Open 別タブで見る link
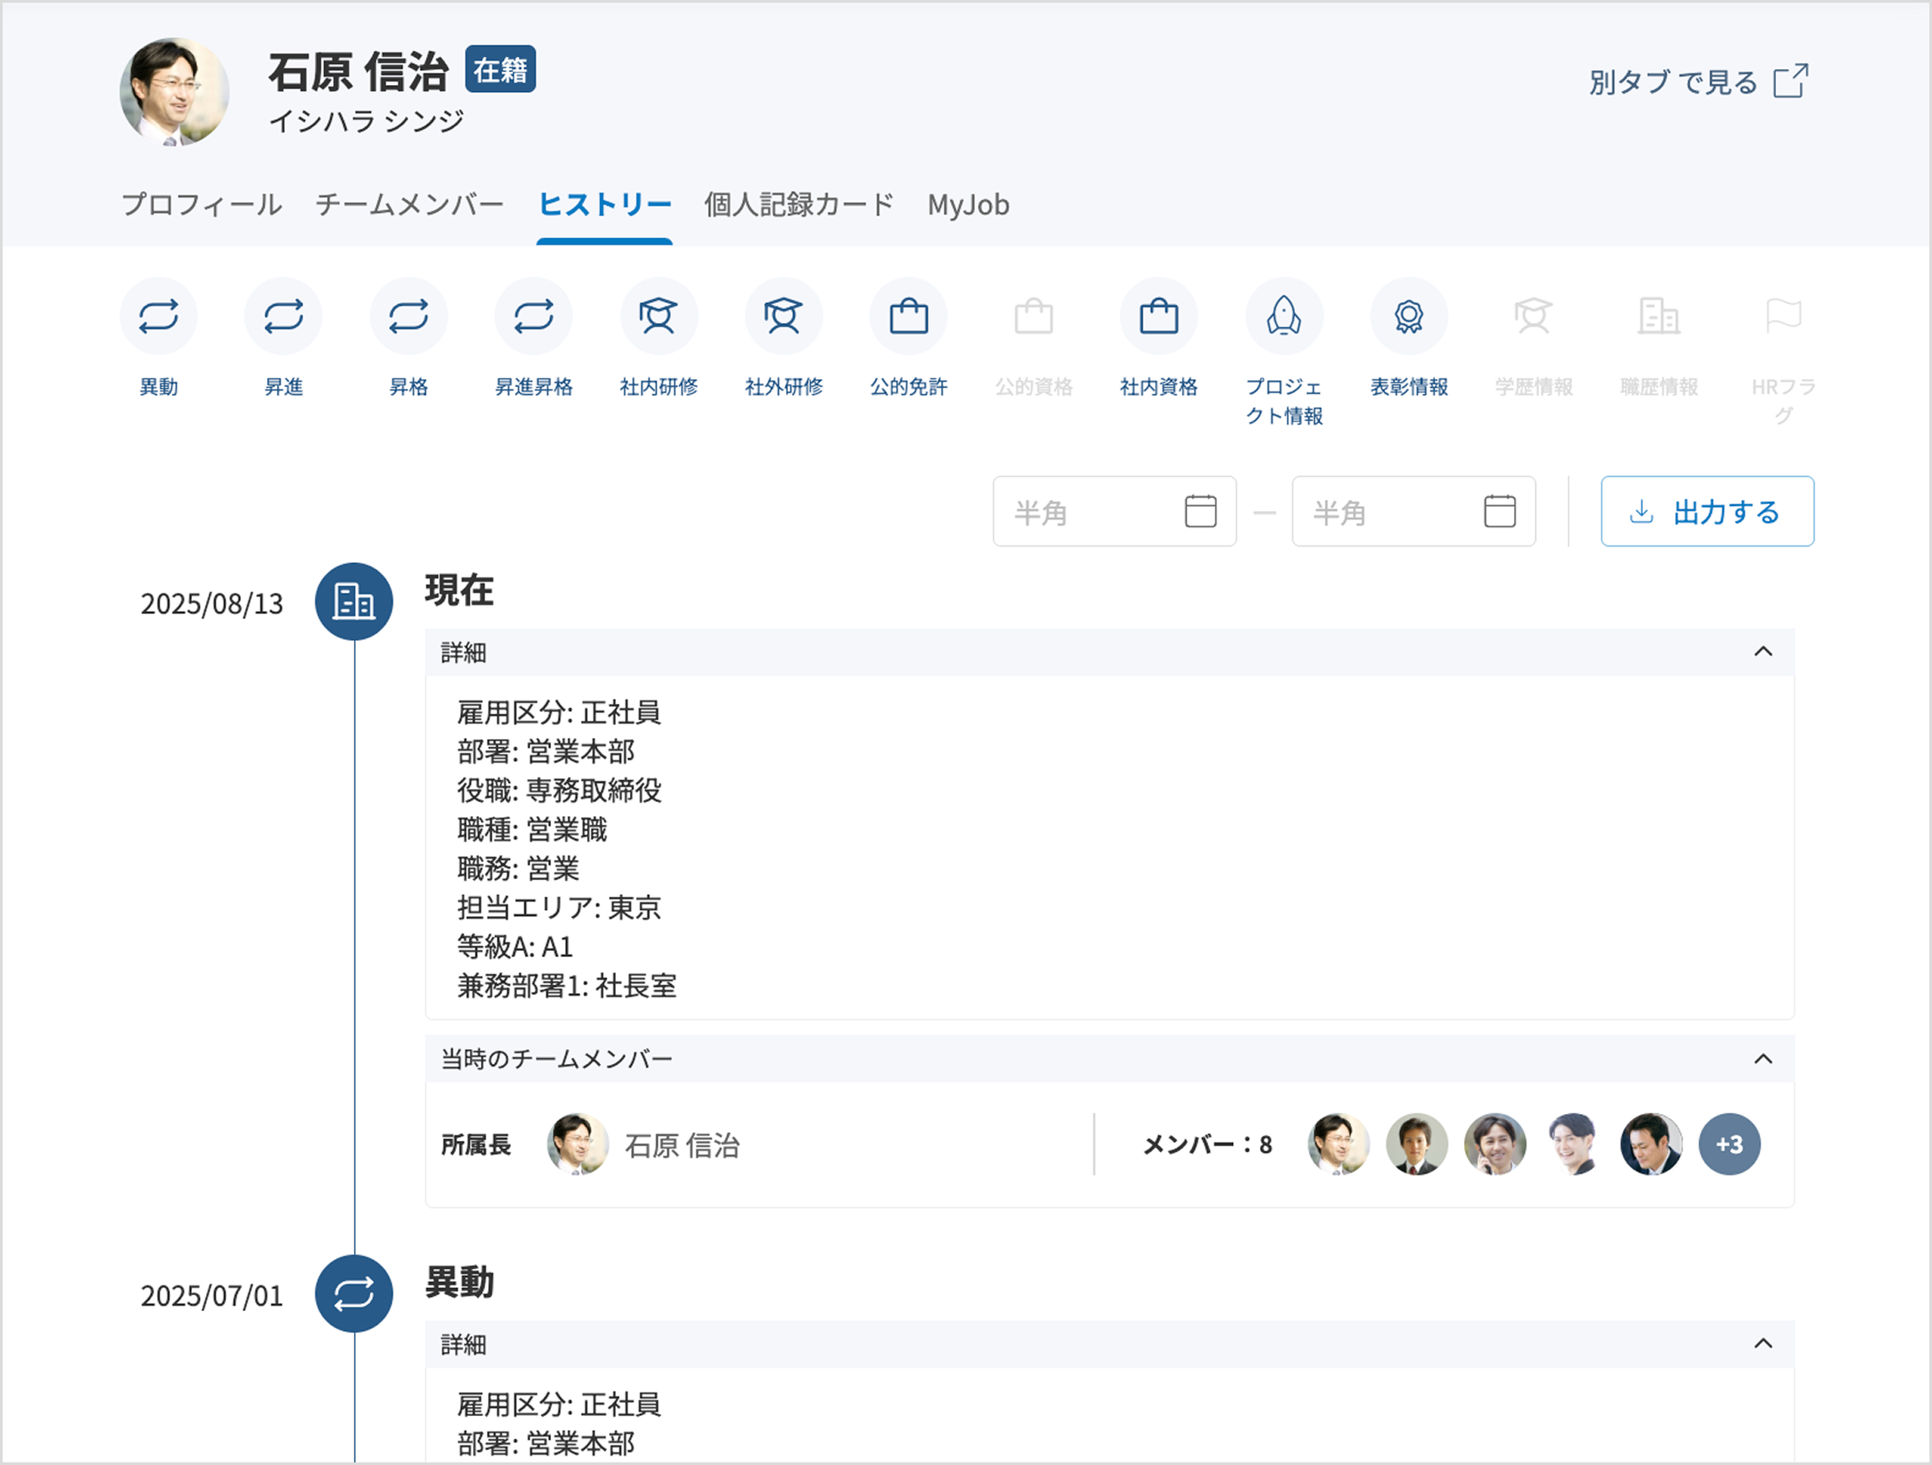Viewport: 1932px width, 1465px height. [x=1698, y=82]
